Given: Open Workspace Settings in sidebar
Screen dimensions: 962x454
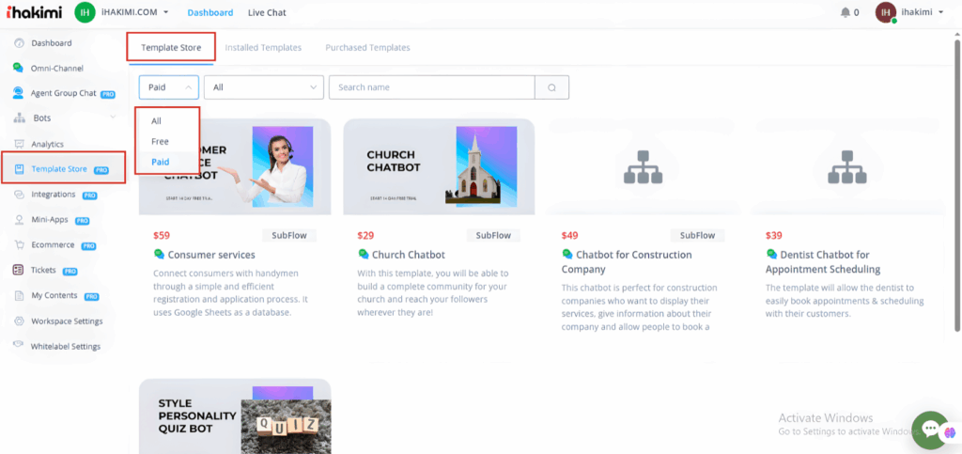Looking at the screenshot, I should click(x=67, y=321).
